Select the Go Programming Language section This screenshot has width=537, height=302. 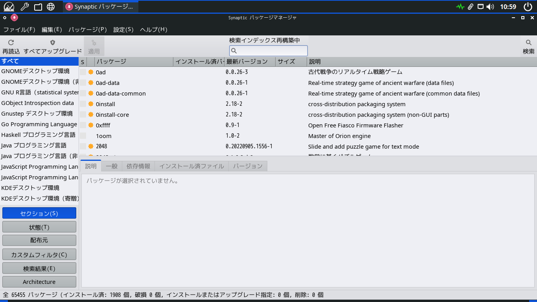click(x=39, y=124)
